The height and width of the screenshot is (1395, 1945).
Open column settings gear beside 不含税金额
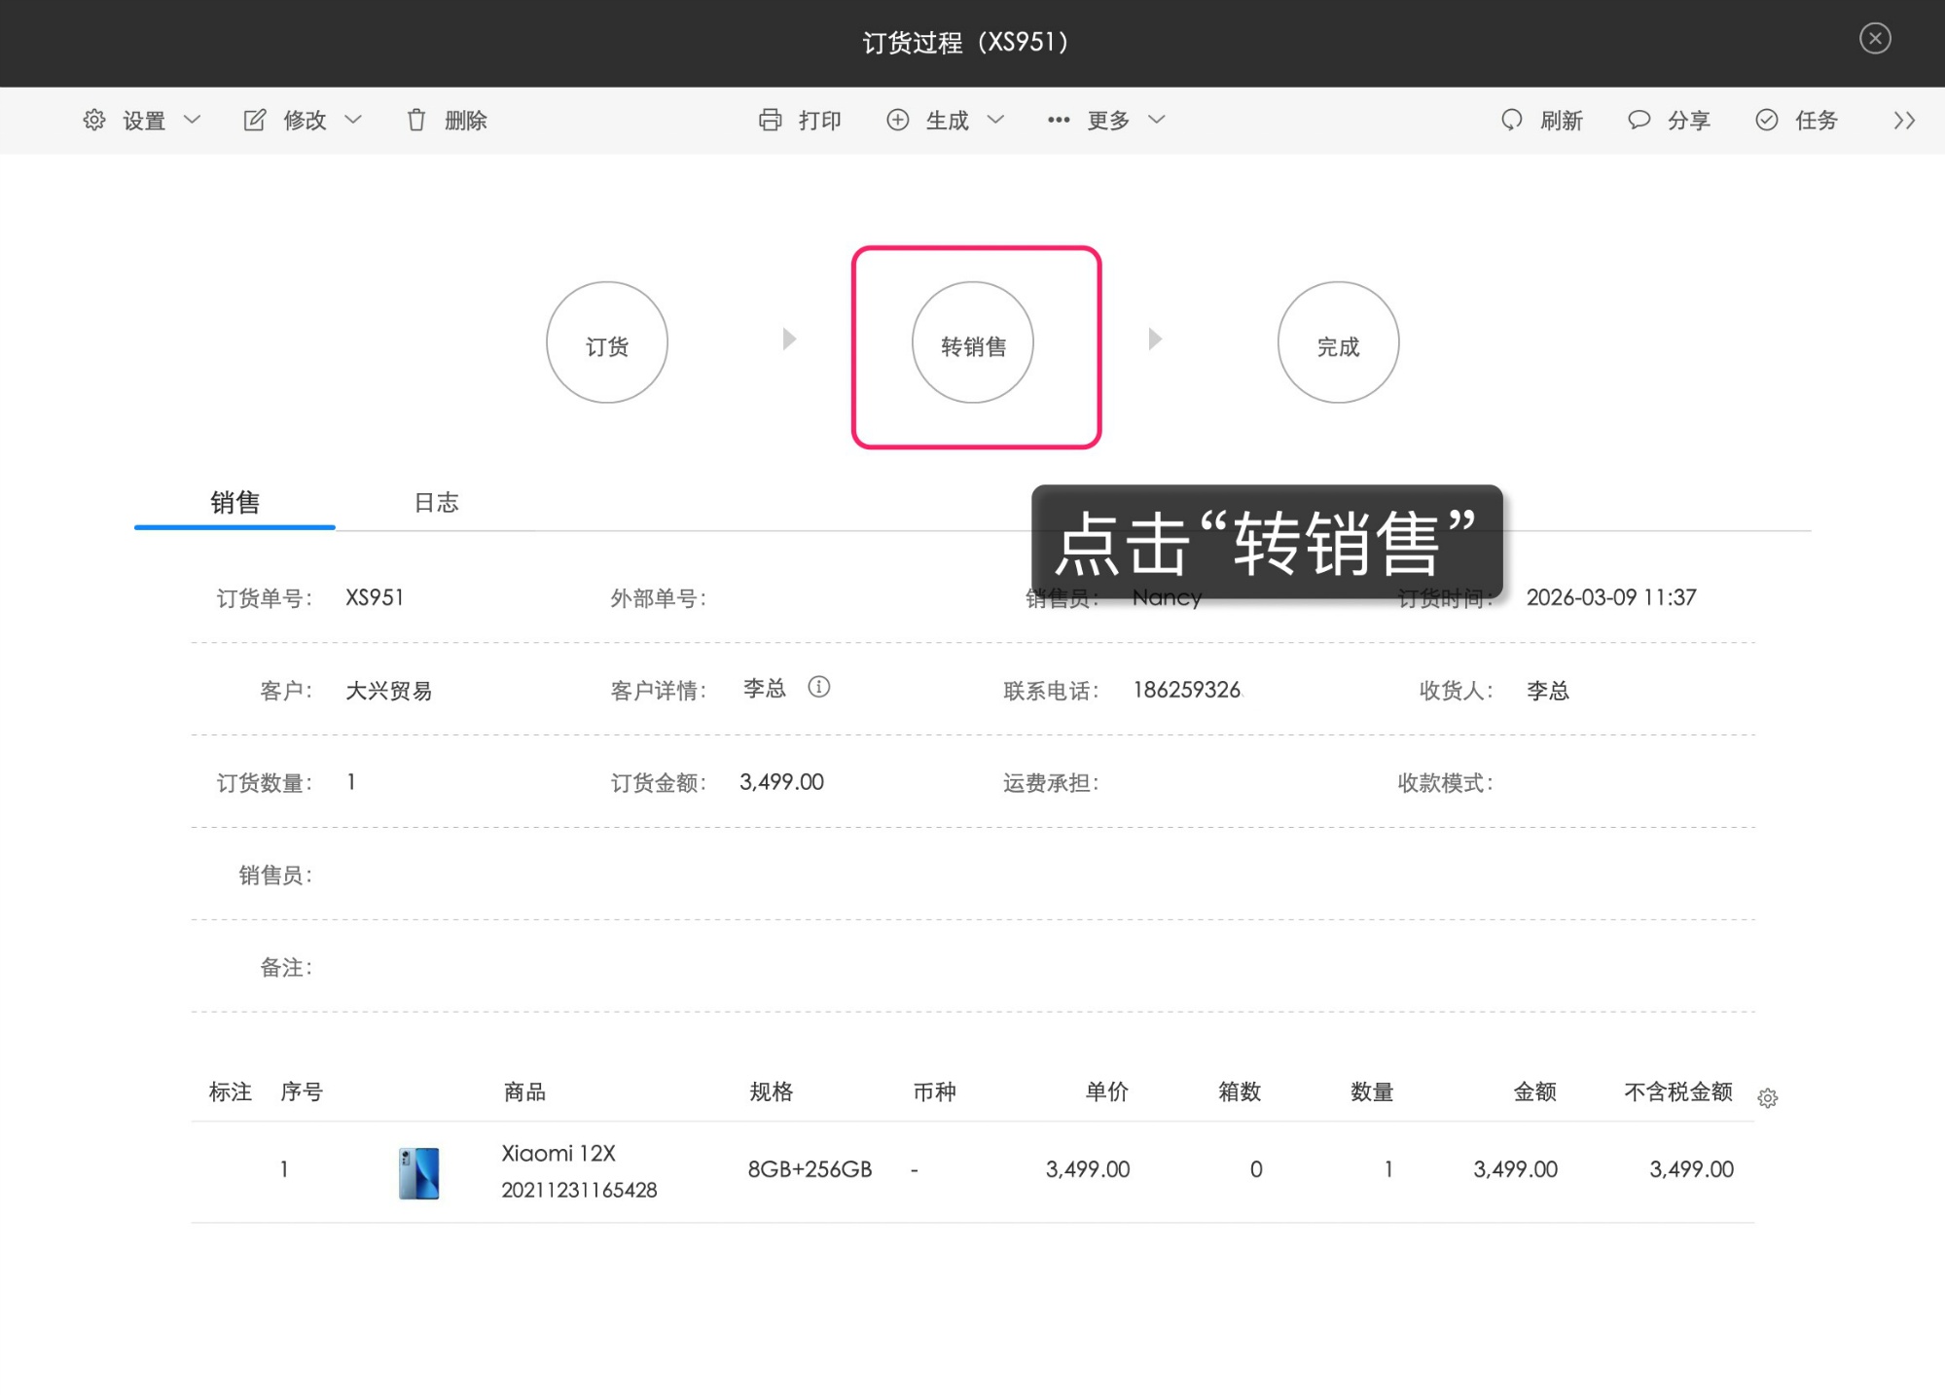pyautogui.click(x=1769, y=1097)
